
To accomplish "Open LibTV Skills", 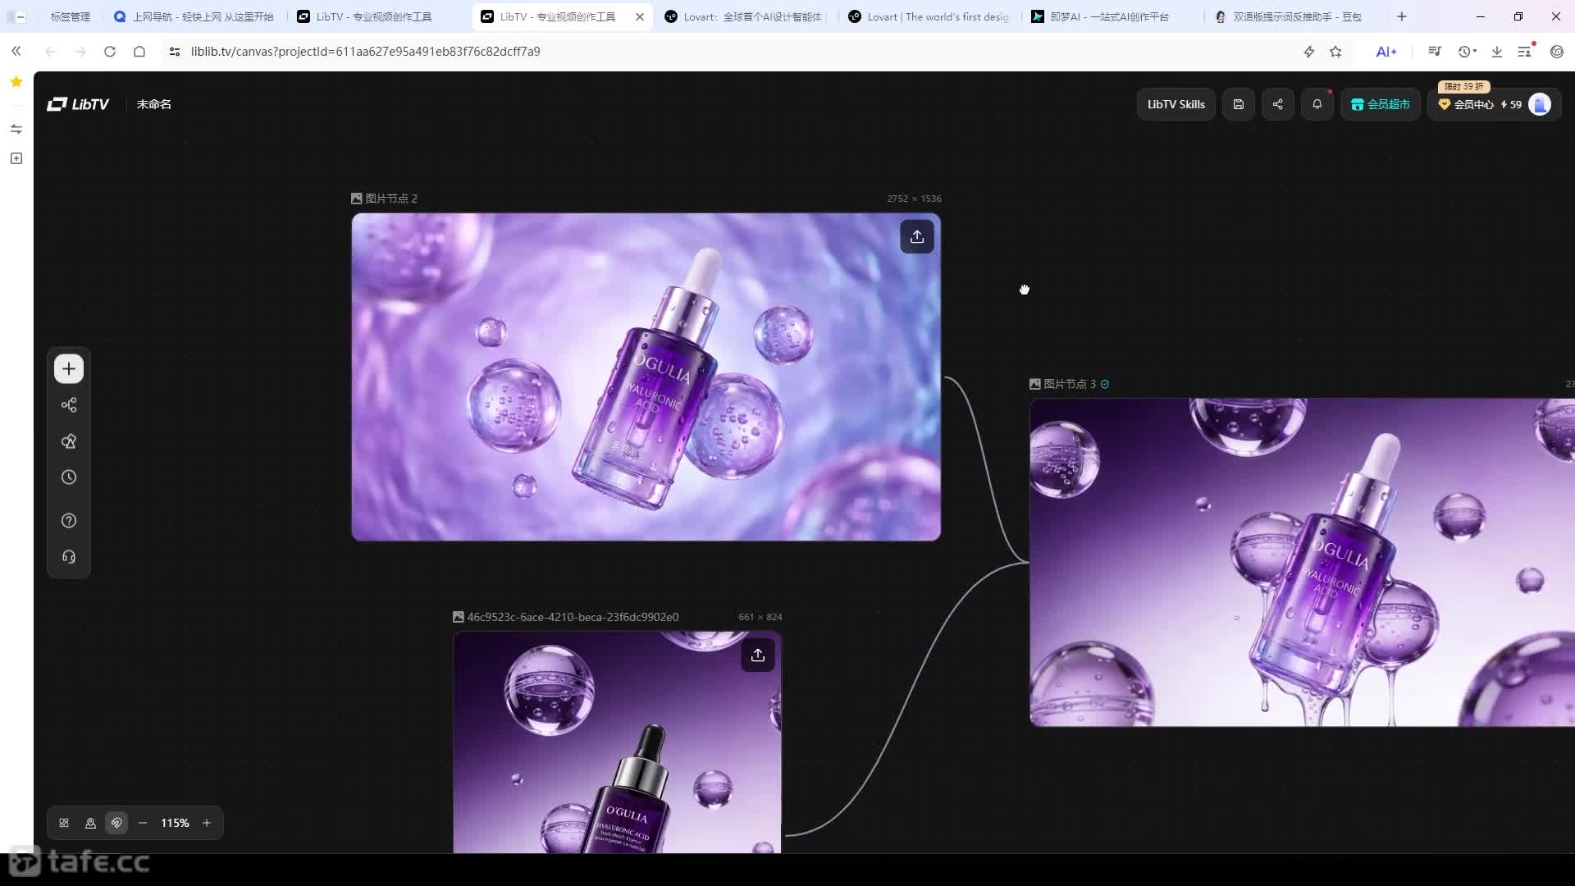I will [x=1176, y=104].
